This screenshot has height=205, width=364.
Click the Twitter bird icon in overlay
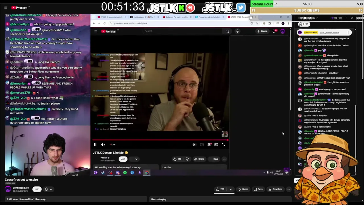tap(241, 8)
